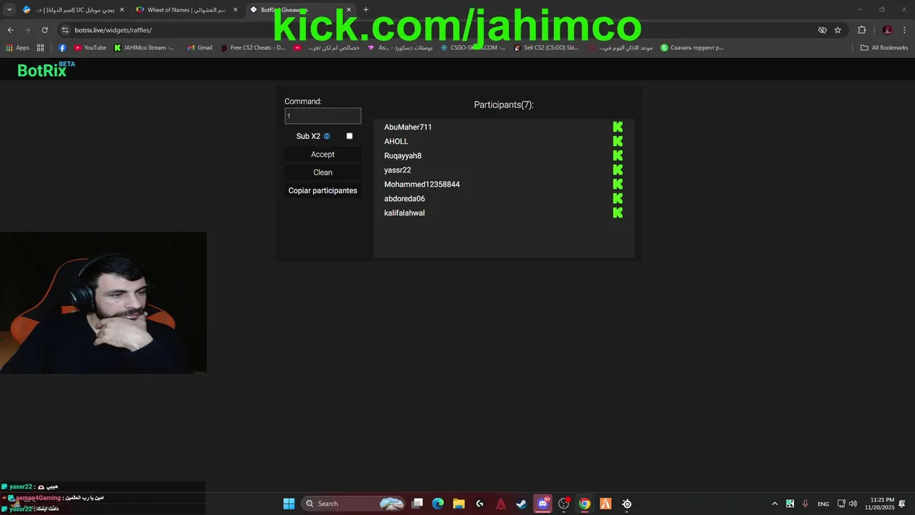
Task: Open the tab search dropdown arrow
Action: pyautogui.click(x=9, y=10)
